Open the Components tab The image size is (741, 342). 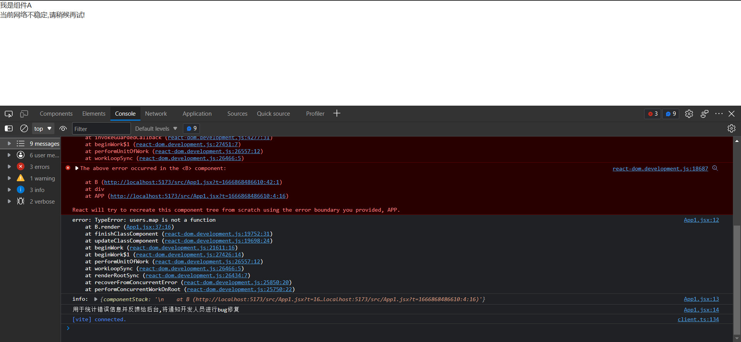click(56, 114)
